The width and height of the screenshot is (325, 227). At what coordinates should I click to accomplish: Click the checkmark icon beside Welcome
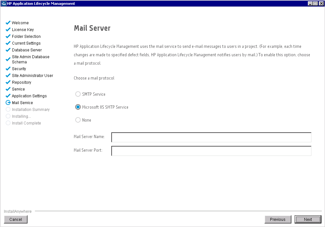(8, 23)
